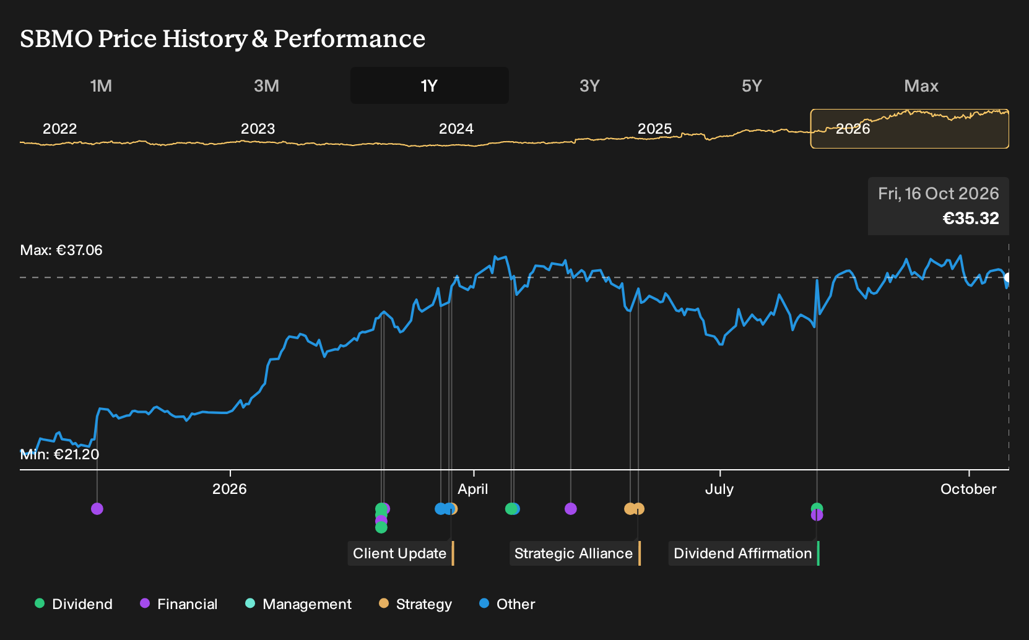Open the Dividend Affirmation event label
The image size is (1029, 640).
pyautogui.click(x=744, y=553)
